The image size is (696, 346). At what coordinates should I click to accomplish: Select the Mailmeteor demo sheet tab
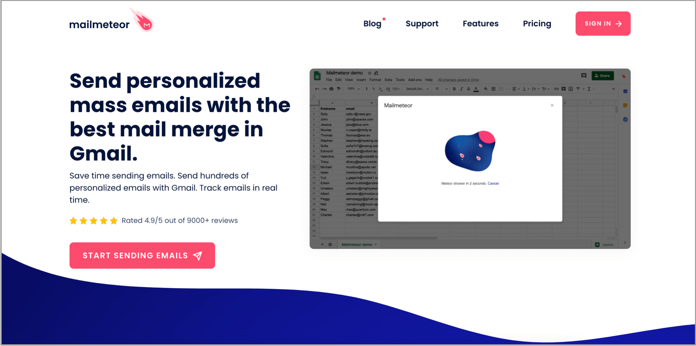pyautogui.click(x=359, y=245)
